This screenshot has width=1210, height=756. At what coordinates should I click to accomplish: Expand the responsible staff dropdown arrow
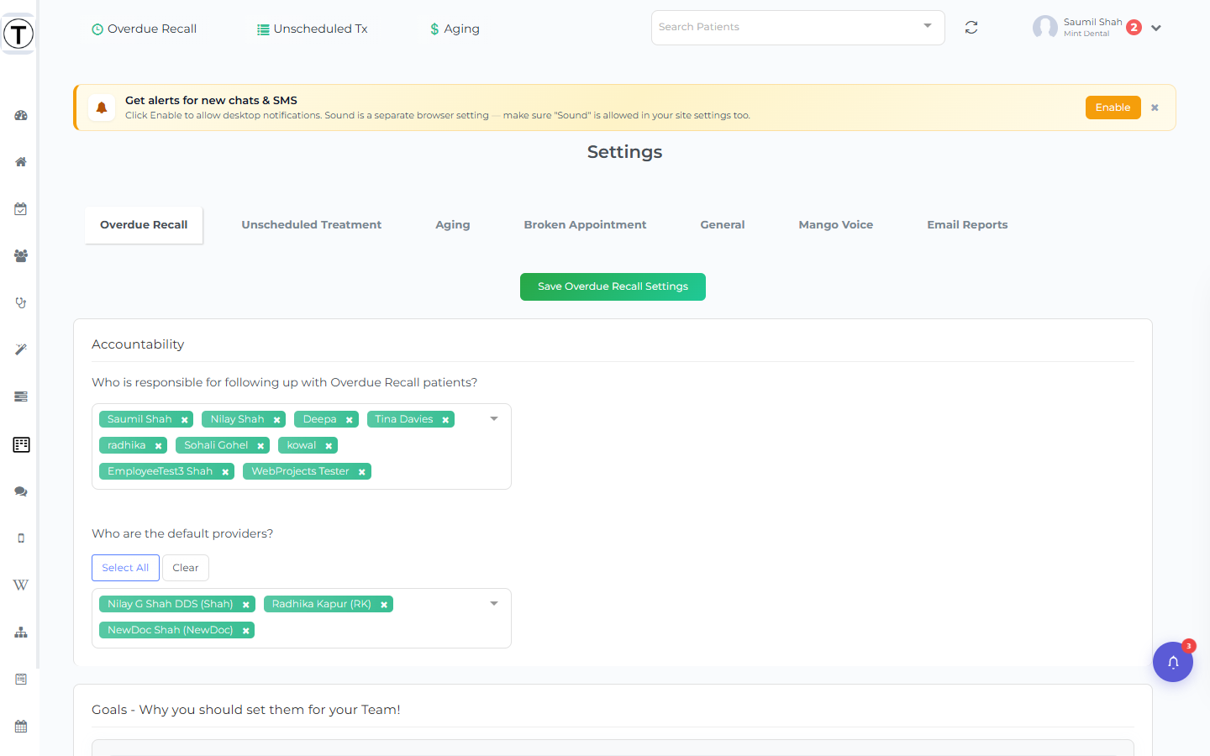[494, 418]
